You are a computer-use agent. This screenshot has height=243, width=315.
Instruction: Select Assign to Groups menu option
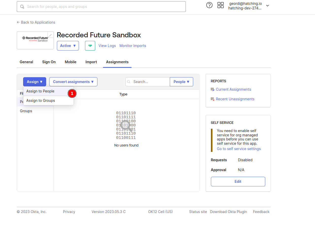(41, 101)
